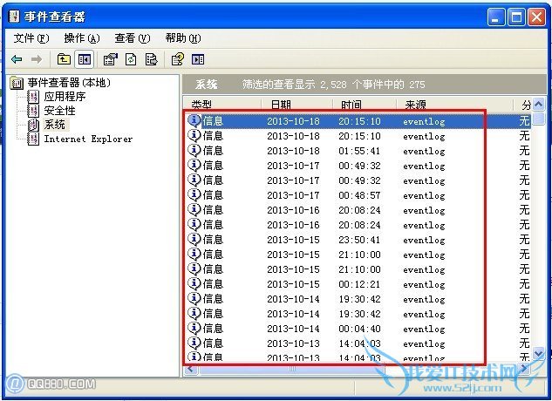
Task: Open the 文件(F) menu
Action: pos(31,38)
